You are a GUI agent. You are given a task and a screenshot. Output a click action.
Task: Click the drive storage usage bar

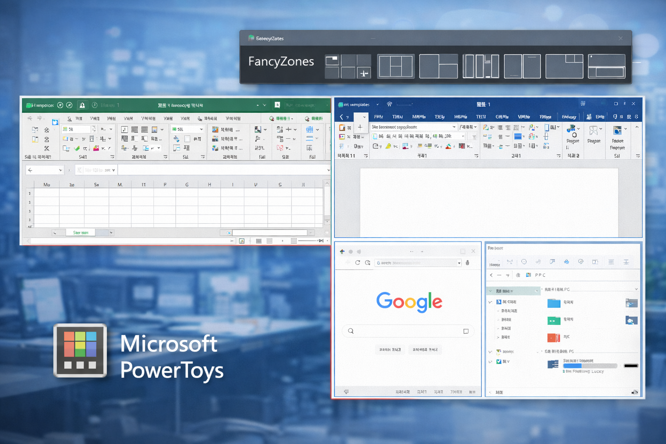[x=590, y=366]
